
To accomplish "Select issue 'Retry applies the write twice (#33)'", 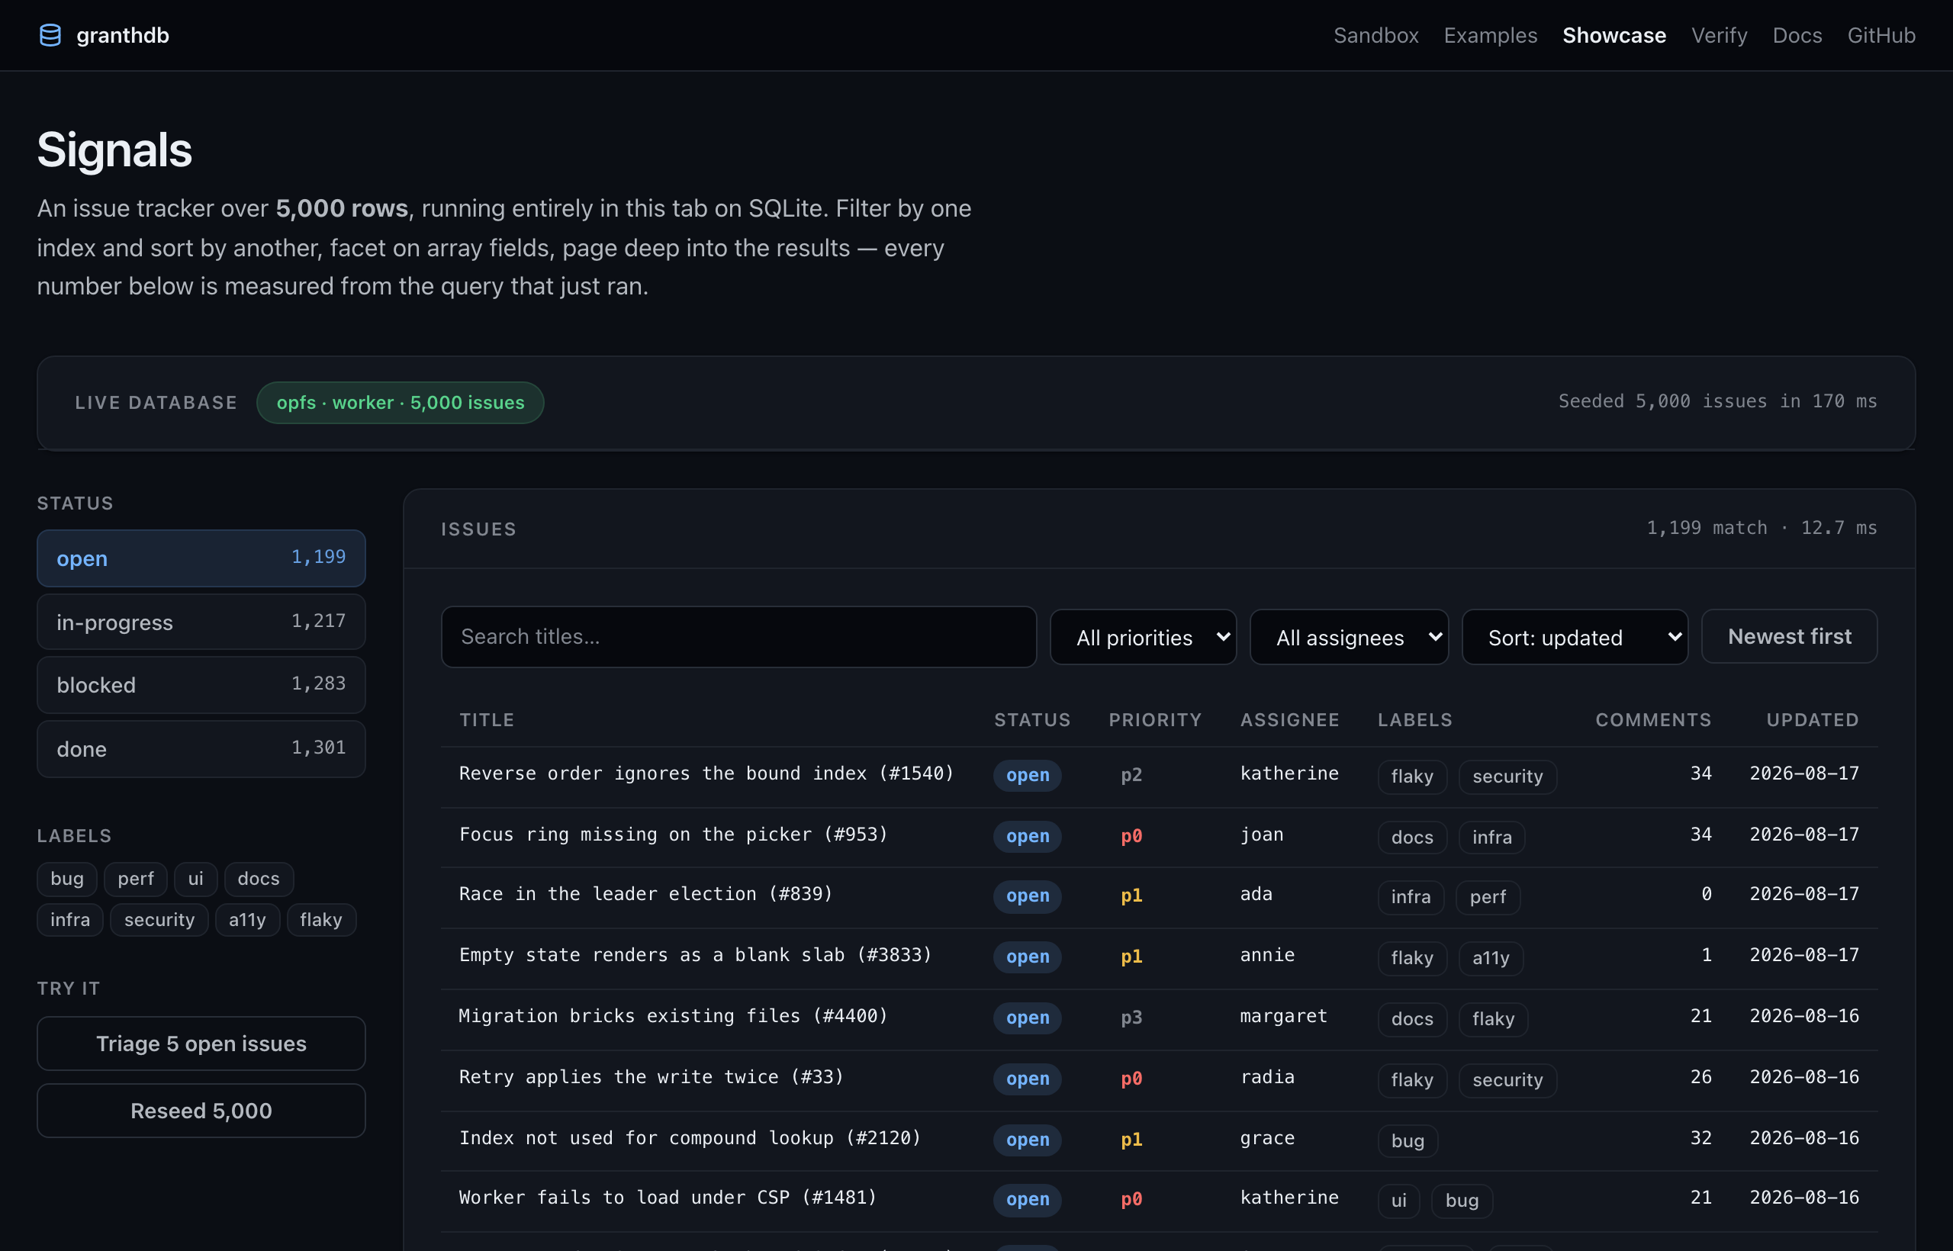I will [x=651, y=1076].
